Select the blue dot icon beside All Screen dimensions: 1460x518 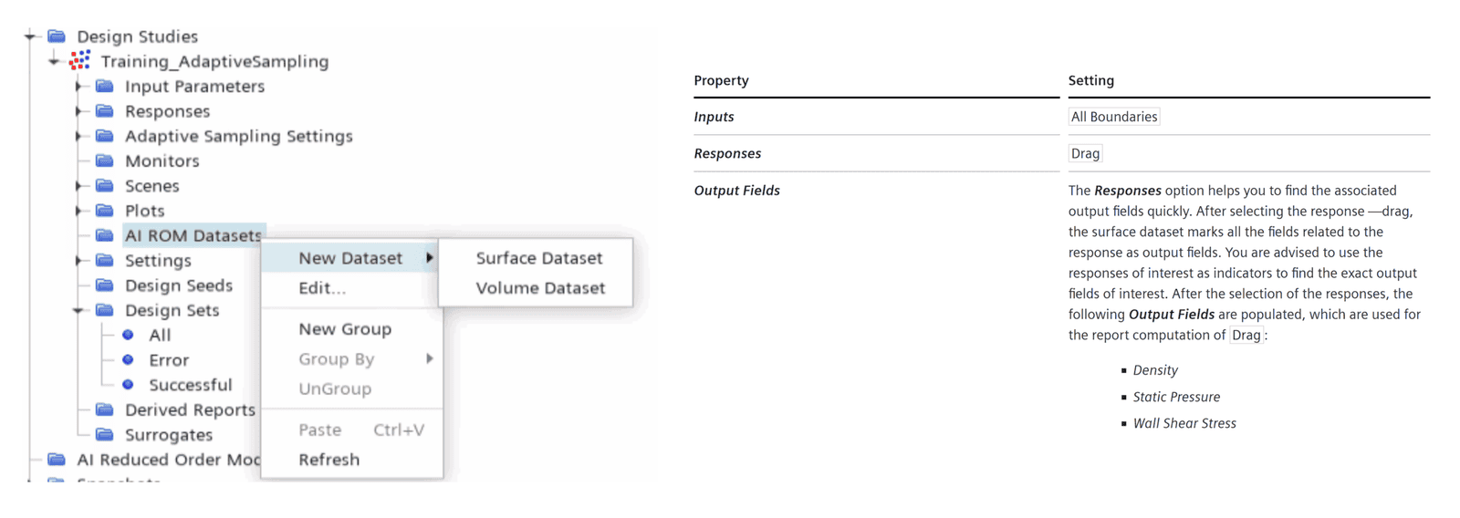pyautogui.click(x=128, y=335)
